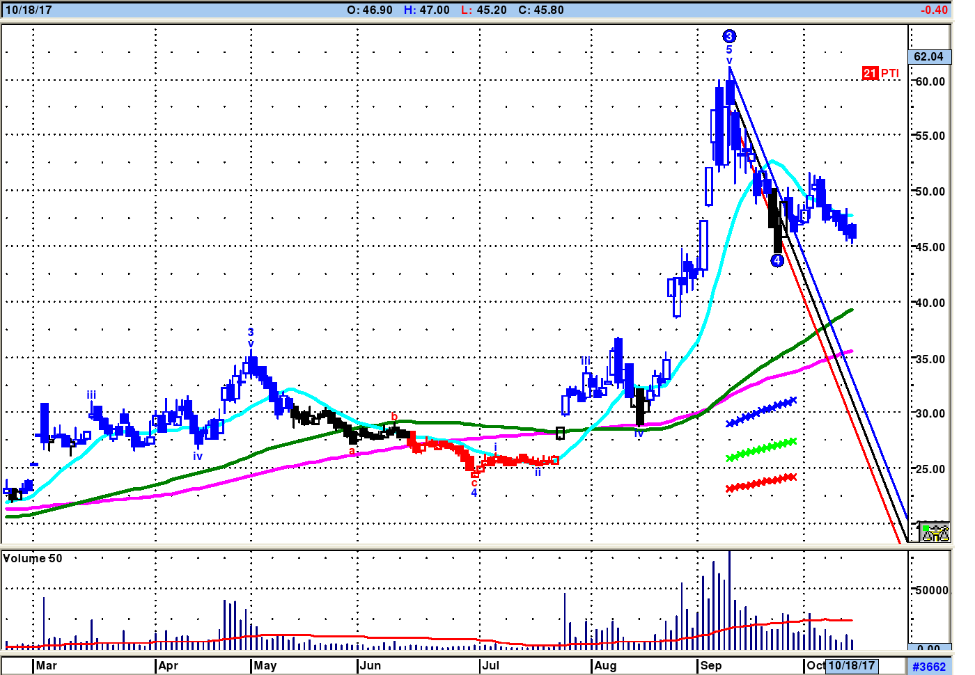Click the 62.04 price level box
The image size is (975, 675).
(x=929, y=56)
